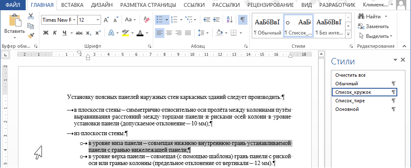Apply the Список_тире style in Styles pane
This screenshot has width=411, height=168.
coord(364,101)
